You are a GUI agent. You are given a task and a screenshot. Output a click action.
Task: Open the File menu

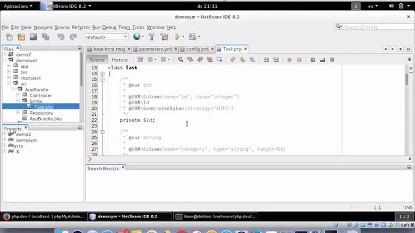tap(5, 27)
